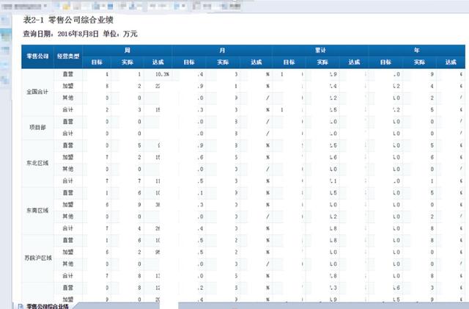469x309 pixels.
Task: Select the 苏皖沪区域 company cell
Action: (38, 258)
